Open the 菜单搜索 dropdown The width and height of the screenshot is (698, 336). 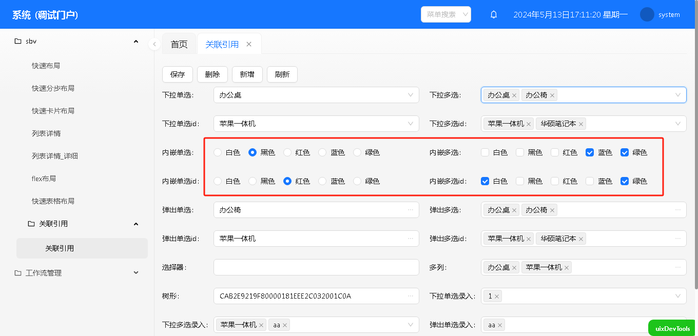[445, 14]
